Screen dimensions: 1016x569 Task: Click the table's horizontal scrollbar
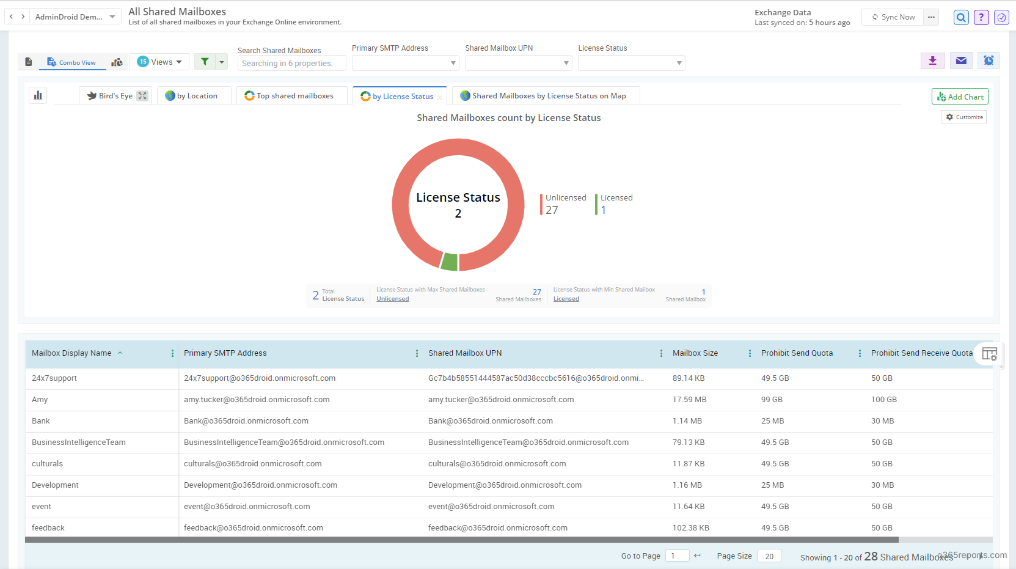(462, 540)
